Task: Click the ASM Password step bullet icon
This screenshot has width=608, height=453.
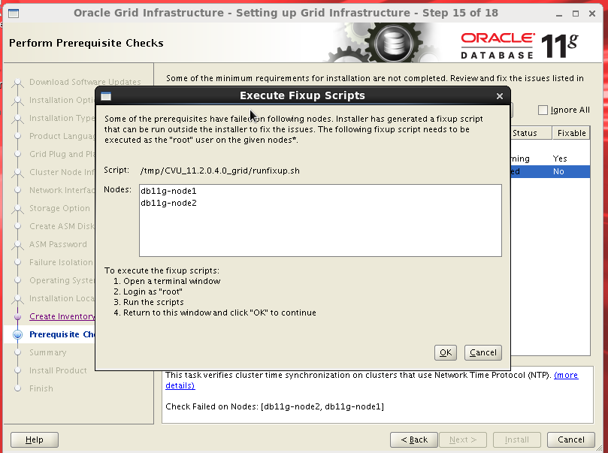Action: [x=17, y=245]
